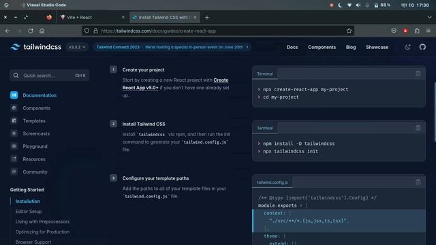
Task: Open Blog from the top navigation
Action: (x=351, y=47)
